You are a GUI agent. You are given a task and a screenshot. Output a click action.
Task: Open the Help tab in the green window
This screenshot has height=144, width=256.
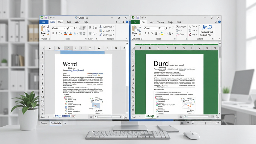(x=170, y=22)
